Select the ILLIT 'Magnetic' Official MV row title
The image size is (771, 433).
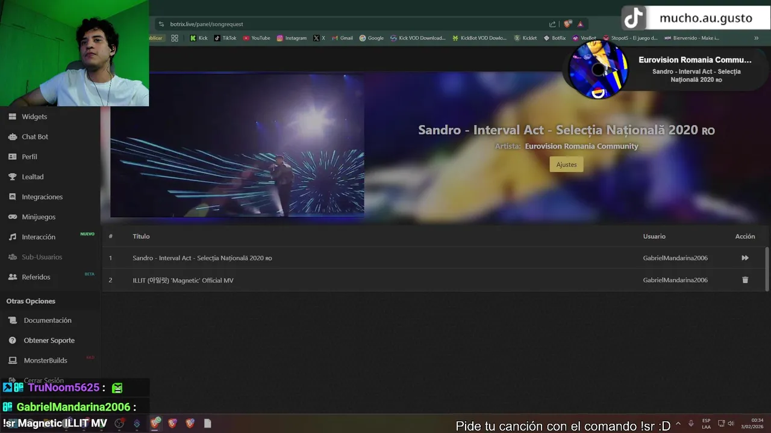(183, 280)
